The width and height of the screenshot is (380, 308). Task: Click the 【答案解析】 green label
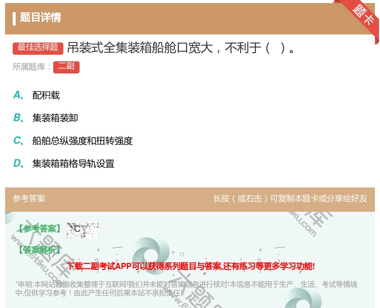39,250
